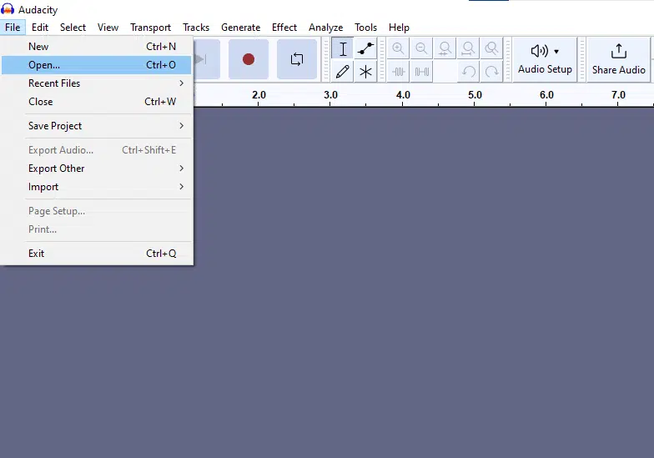Click the 2.0 mark on timeline ruler
654x458 pixels.
259,95
